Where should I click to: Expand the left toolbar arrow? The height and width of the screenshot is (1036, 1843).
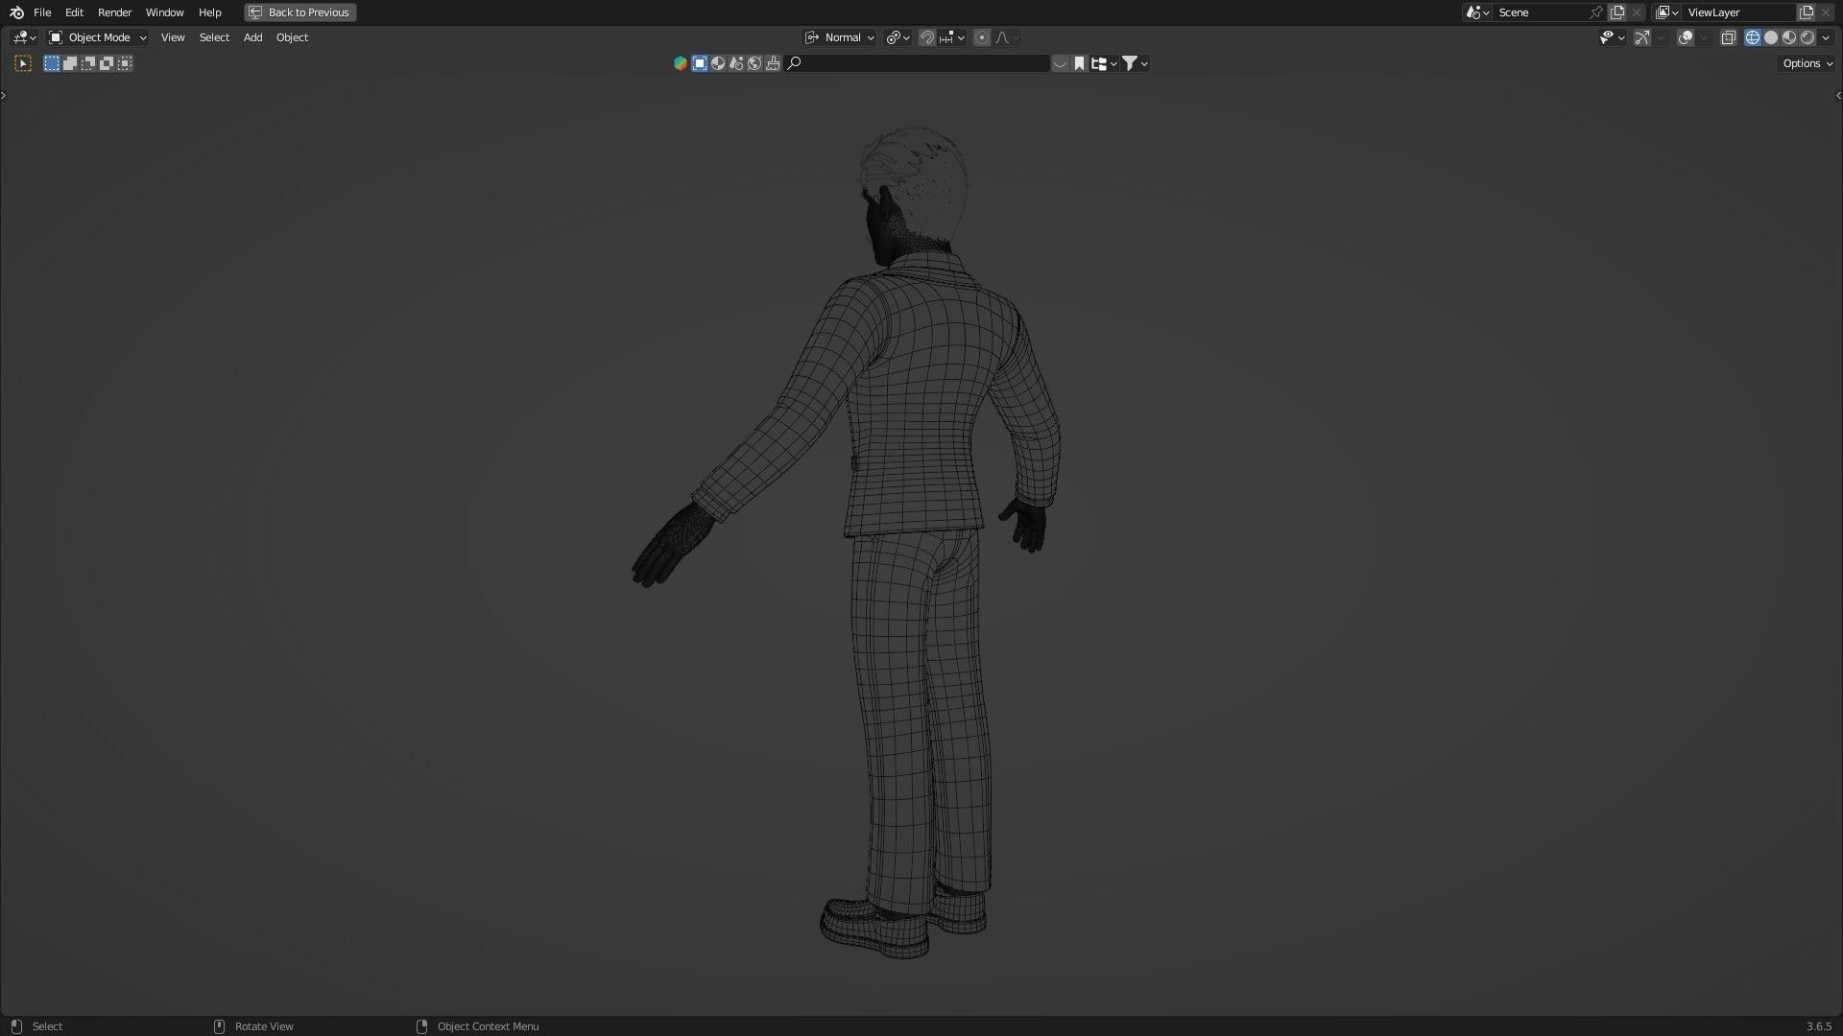[4, 95]
